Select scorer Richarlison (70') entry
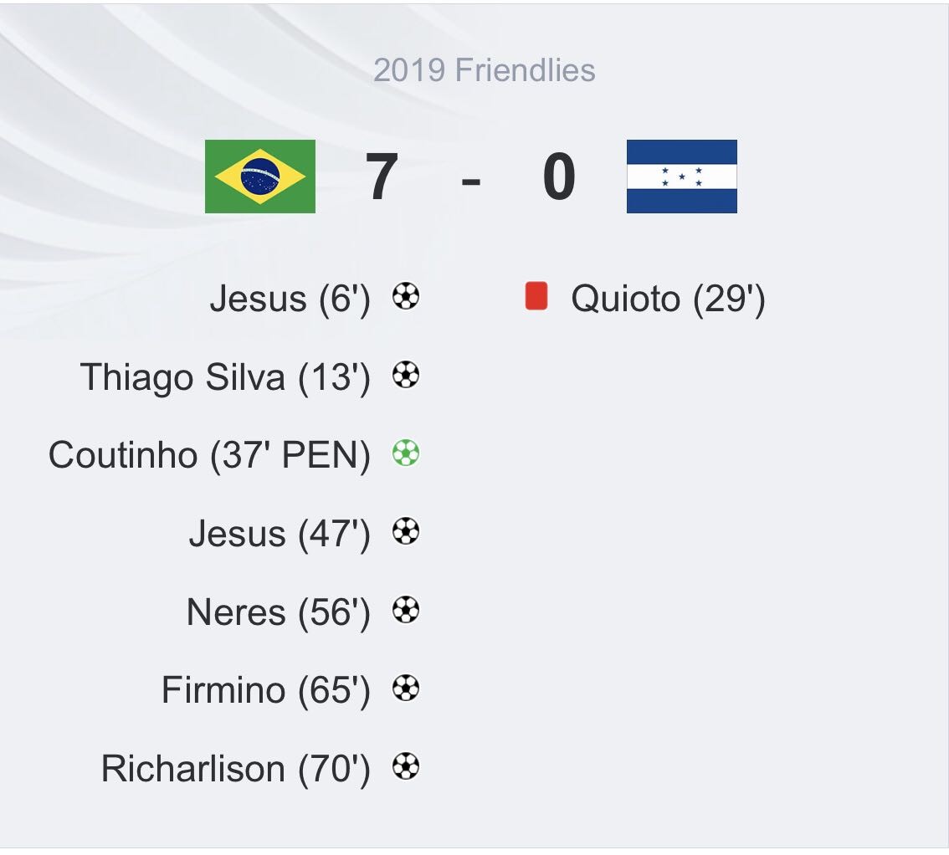Viewport: 949px width, 855px height. click(235, 769)
